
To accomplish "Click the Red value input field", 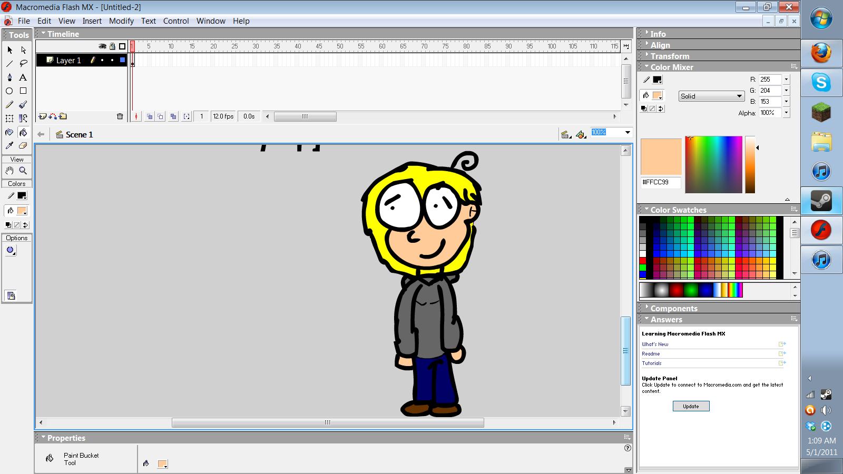I will coord(770,80).
